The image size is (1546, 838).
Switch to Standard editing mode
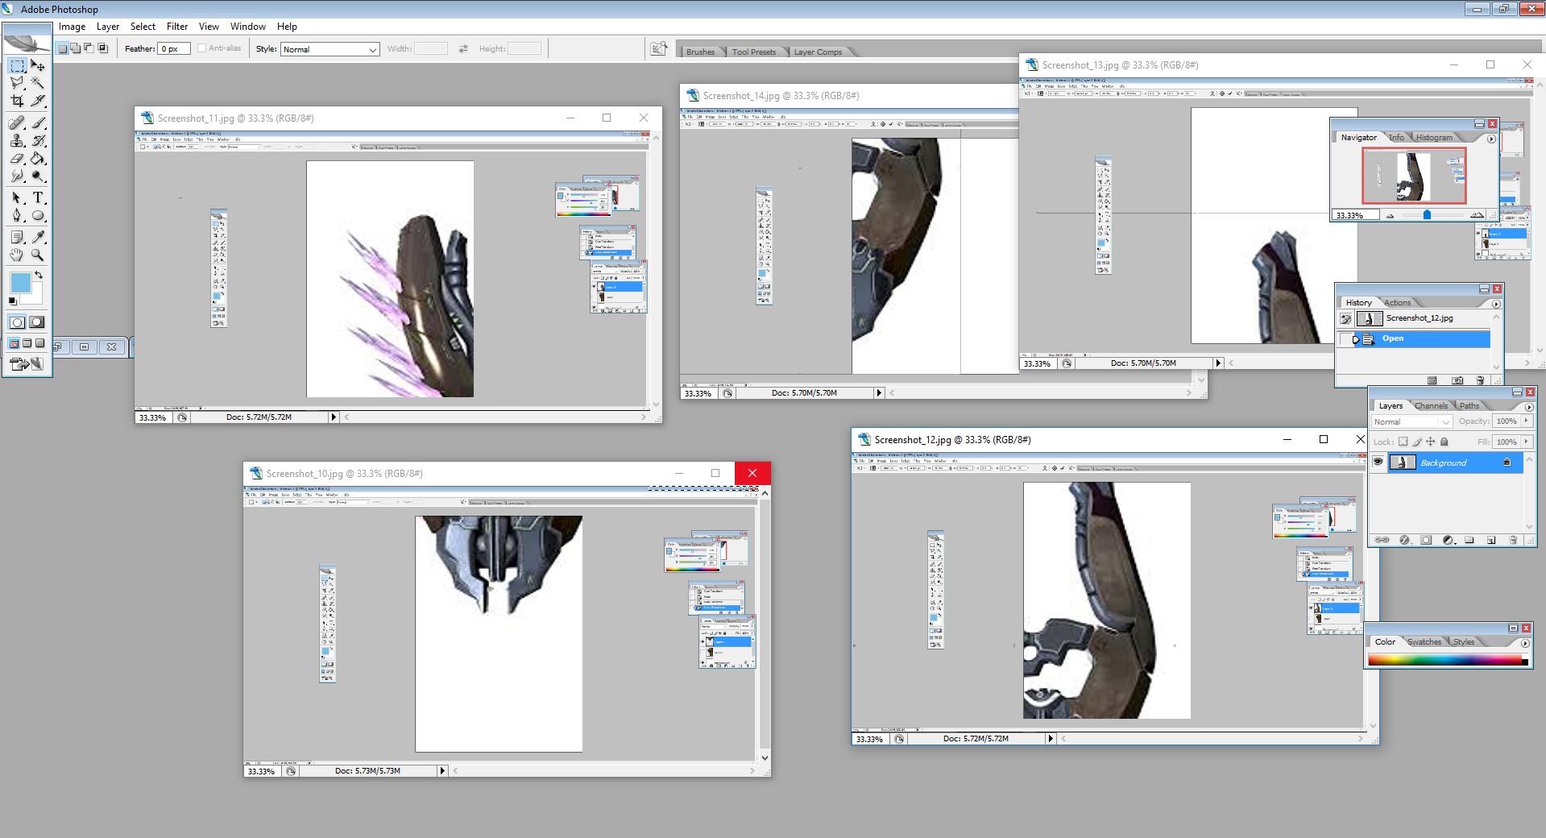(17, 322)
